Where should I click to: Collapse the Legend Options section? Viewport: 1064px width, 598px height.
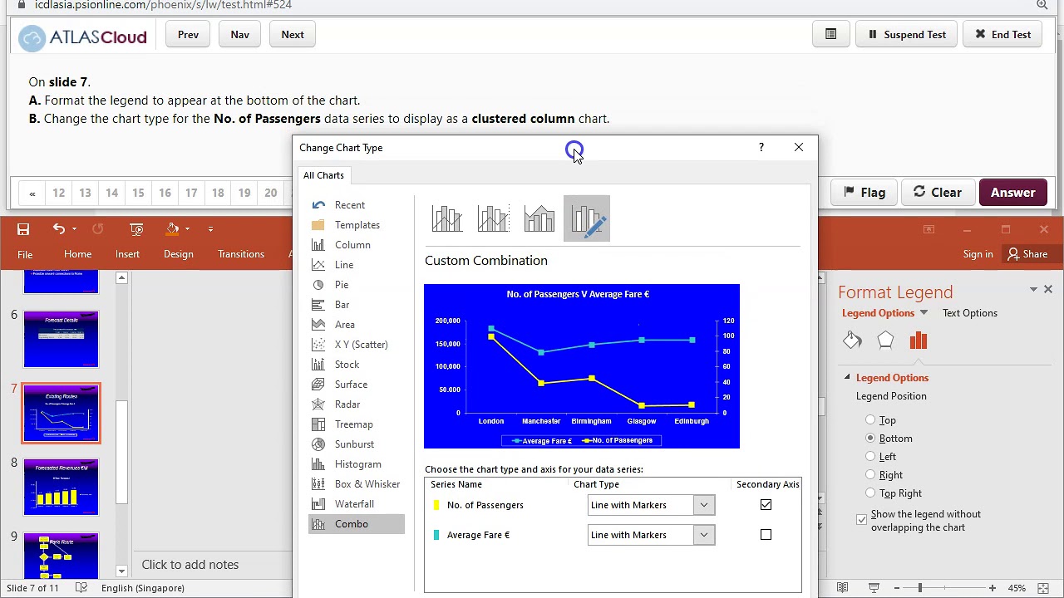click(847, 377)
